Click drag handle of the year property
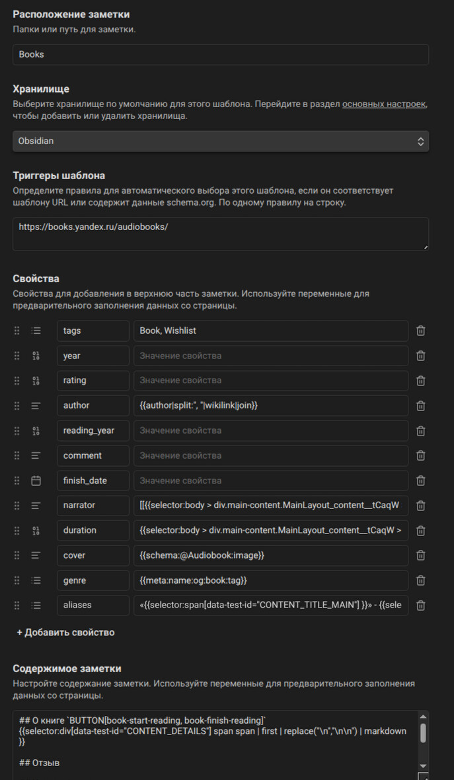 tap(17, 356)
